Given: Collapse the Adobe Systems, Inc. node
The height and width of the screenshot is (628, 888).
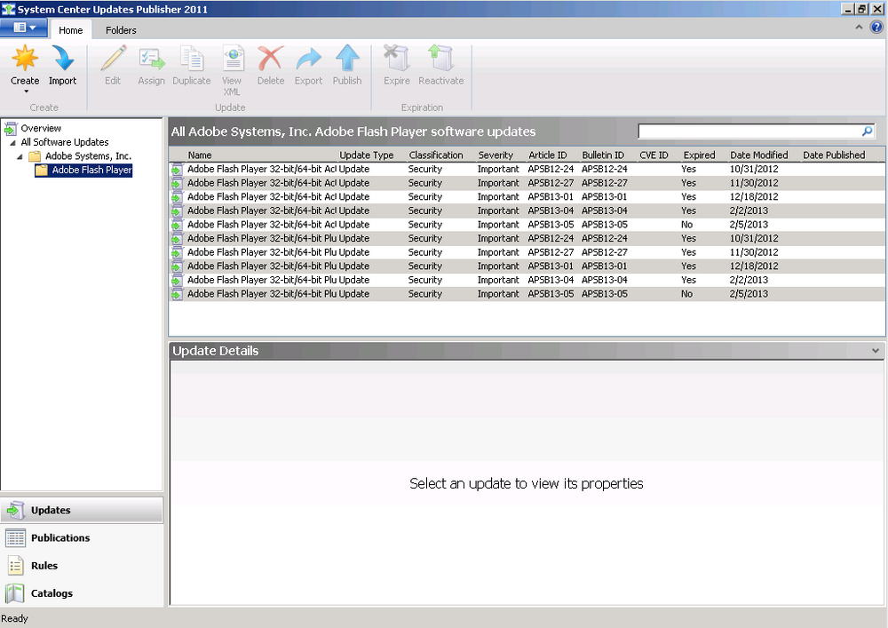Looking at the screenshot, I should 20,156.
